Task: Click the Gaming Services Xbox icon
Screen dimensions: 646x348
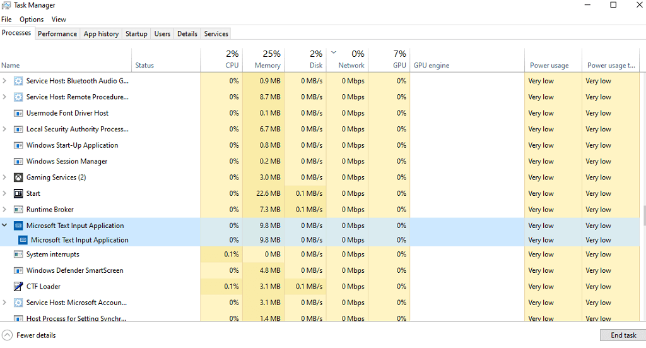Action: tap(18, 177)
